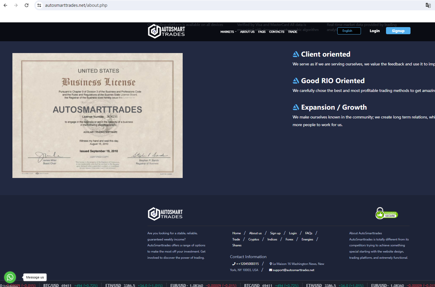Open the Cryptos footer link

click(x=254, y=239)
